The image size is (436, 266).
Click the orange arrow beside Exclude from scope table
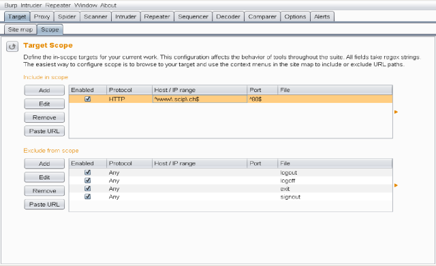click(x=396, y=186)
